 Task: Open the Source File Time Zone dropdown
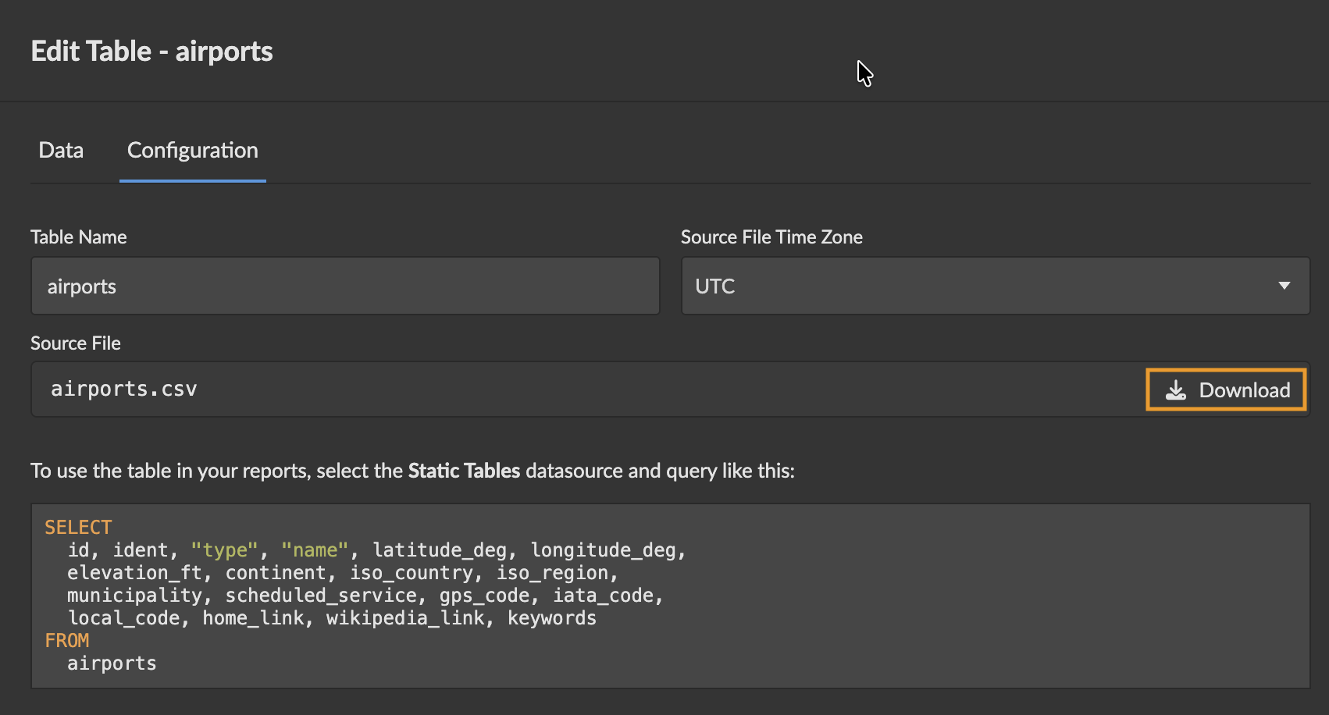995,286
